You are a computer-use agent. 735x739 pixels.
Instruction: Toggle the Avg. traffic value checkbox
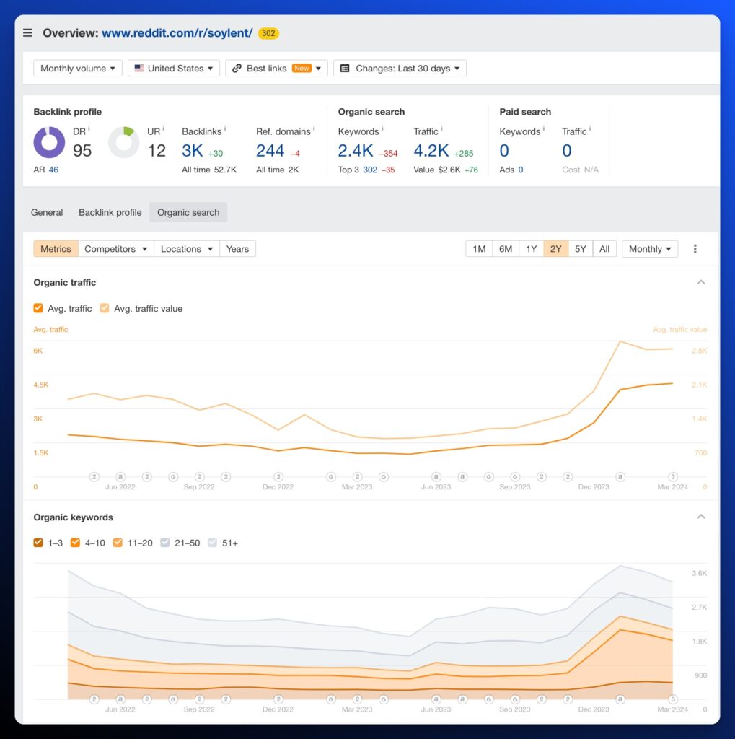tap(105, 308)
